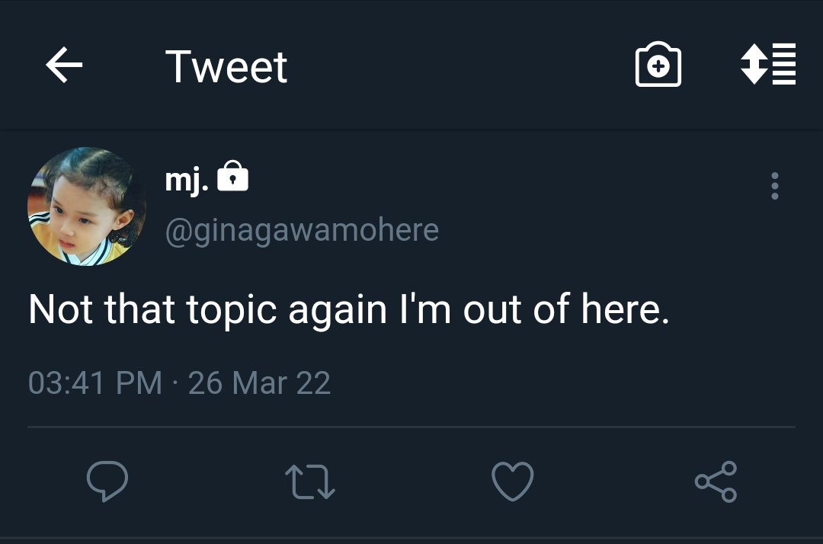823x544 pixels.
Task: Open the profile via display name mj.
Action: click(x=187, y=180)
